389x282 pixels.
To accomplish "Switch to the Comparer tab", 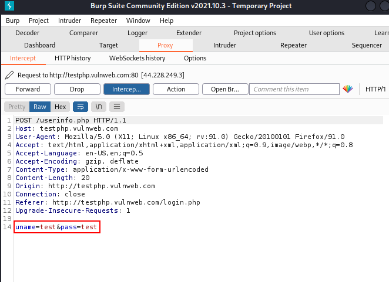I will click(x=83, y=33).
